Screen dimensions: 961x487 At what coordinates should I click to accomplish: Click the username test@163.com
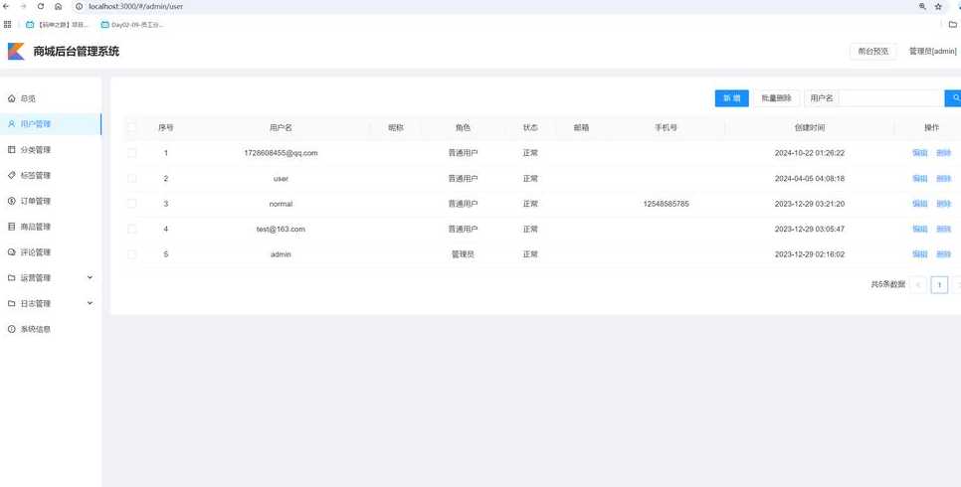tap(281, 229)
